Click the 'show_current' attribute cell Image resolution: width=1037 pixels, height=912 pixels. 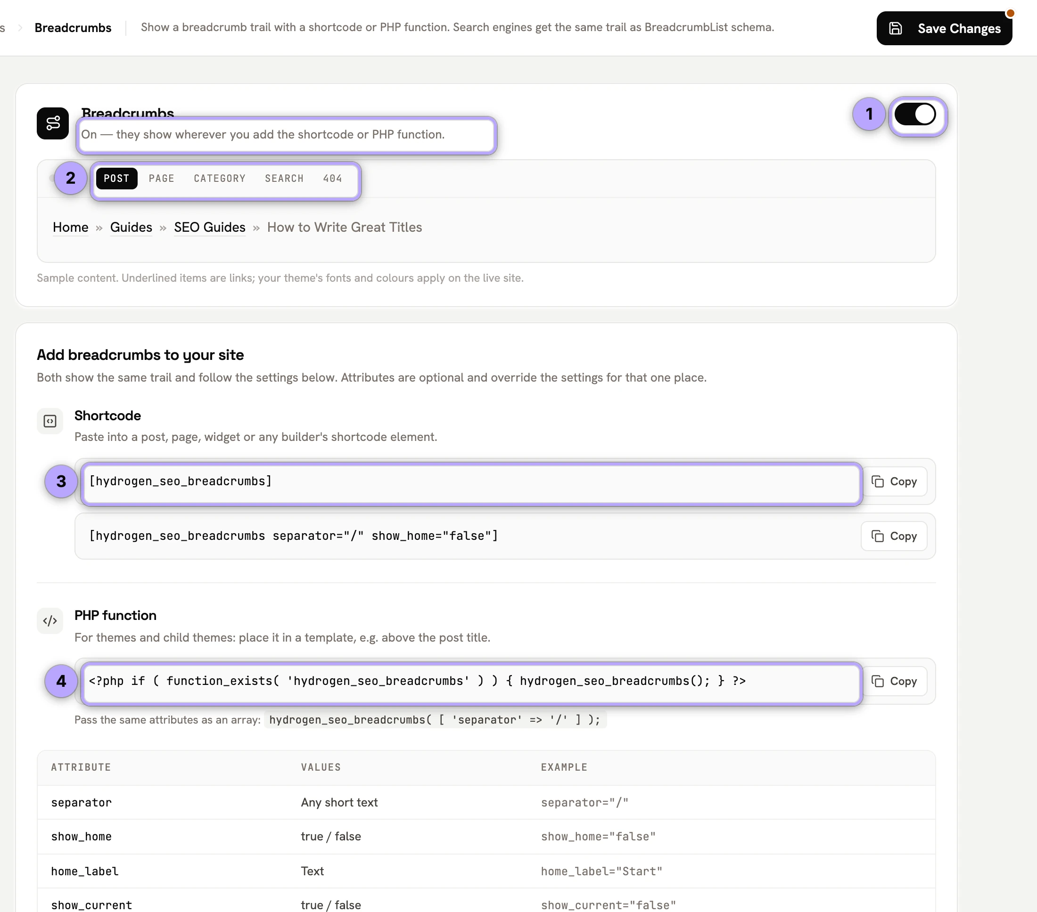tap(91, 905)
